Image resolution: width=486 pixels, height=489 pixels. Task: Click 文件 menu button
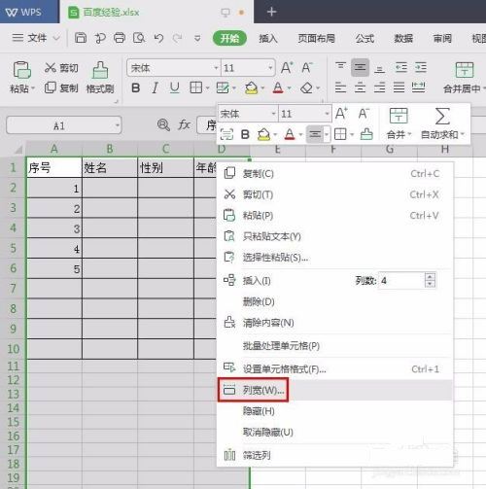point(36,38)
